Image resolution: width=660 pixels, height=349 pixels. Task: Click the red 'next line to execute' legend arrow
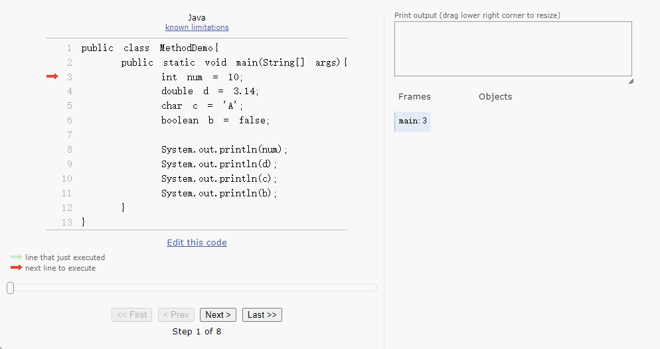pos(16,268)
